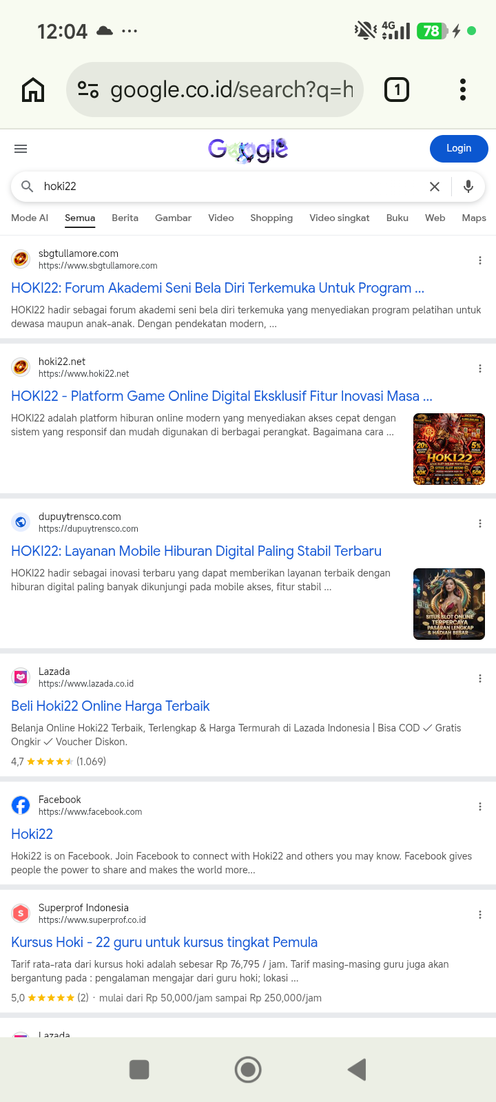Tap sbgtullamore.com favicon
Viewport: 496px width, 1102px height.
click(21, 259)
